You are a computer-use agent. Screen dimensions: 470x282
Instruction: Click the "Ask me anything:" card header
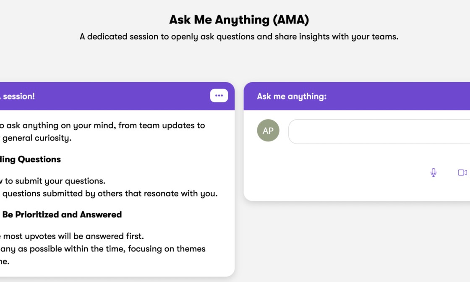pyautogui.click(x=292, y=97)
